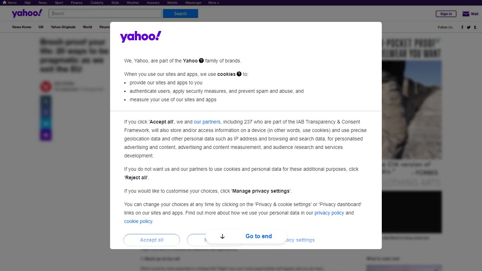
Task: Click the Go to end button
Action: click(246, 236)
